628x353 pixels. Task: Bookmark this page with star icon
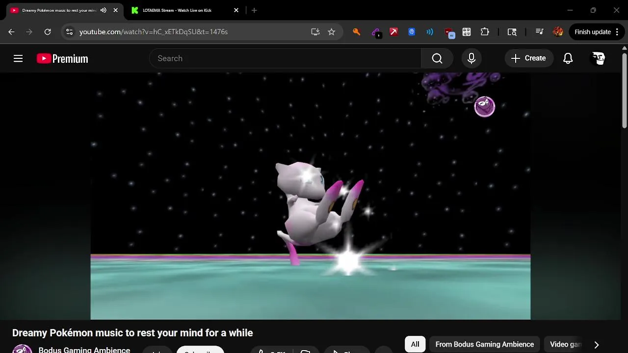[332, 32]
